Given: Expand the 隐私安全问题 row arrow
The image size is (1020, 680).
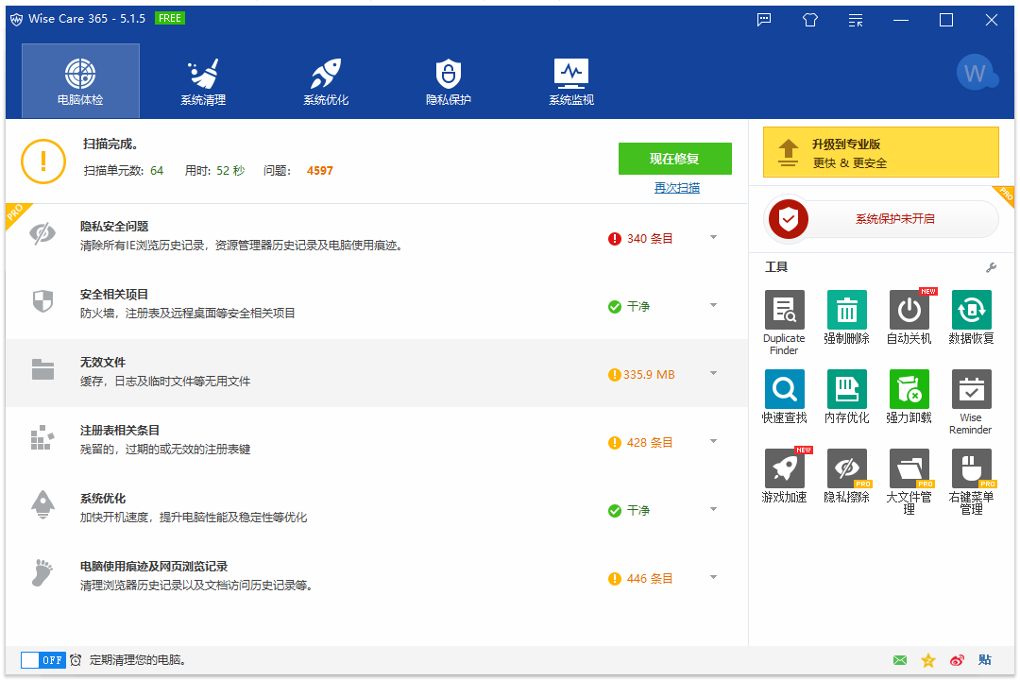Looking at the screenshot, I should 714,237.
